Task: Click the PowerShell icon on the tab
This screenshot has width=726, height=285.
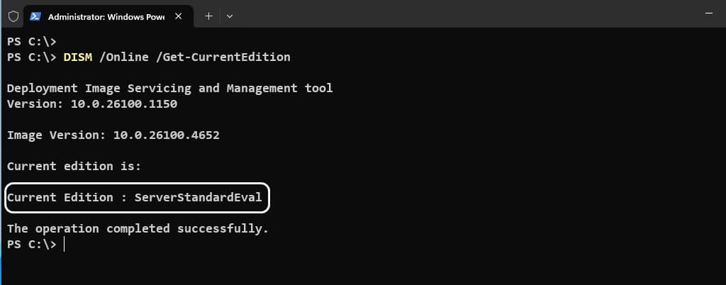Action: 35,16
